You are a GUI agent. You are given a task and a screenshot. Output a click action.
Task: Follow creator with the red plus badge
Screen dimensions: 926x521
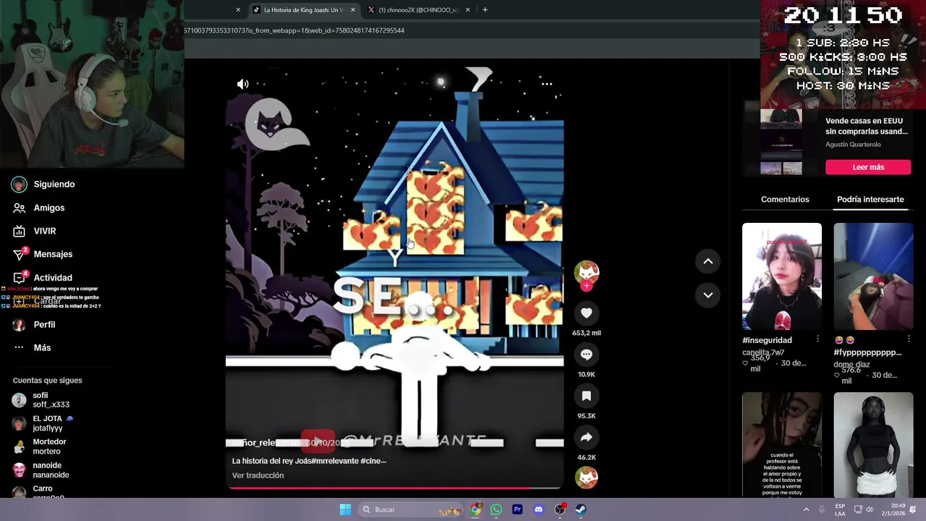pos(587,286)
